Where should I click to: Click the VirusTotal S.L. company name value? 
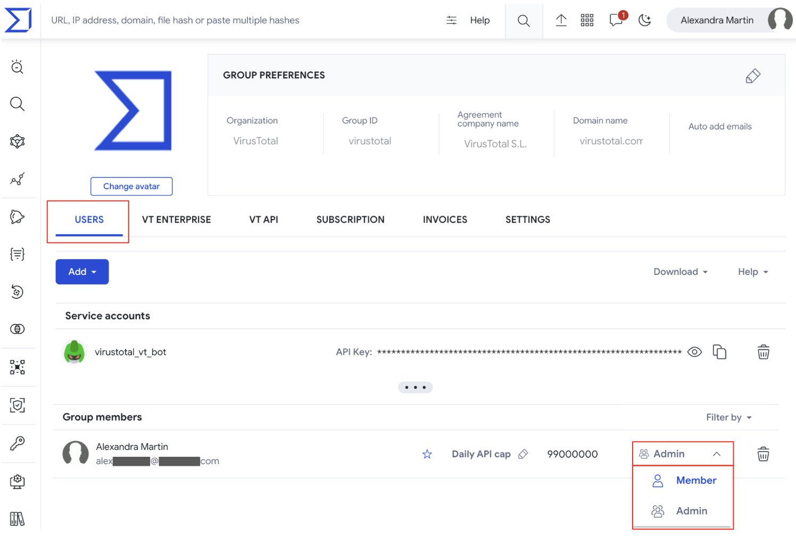[495, 144]
